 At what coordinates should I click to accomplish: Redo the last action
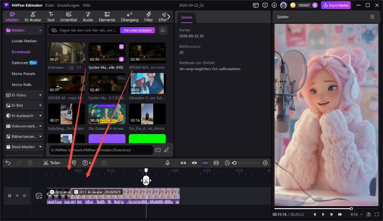click(x=19, y=163)
